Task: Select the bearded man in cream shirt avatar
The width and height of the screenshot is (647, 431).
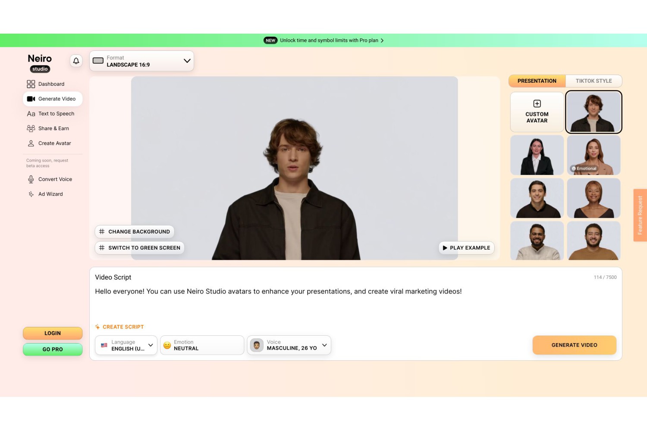Action: point(537,240)
